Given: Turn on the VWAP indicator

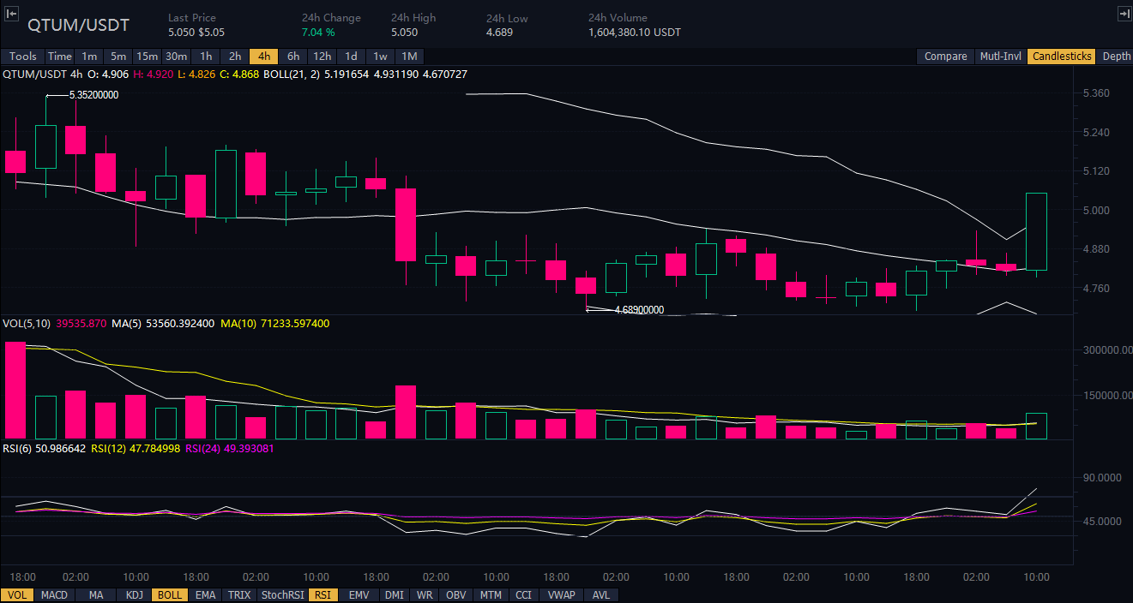Looking at the screenshot, I should coord(563,594).
